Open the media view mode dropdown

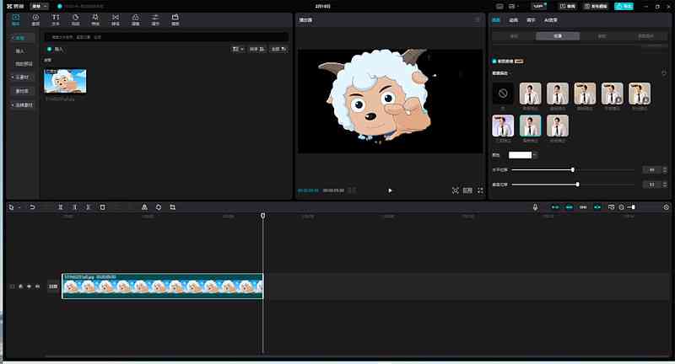[238, 49]
